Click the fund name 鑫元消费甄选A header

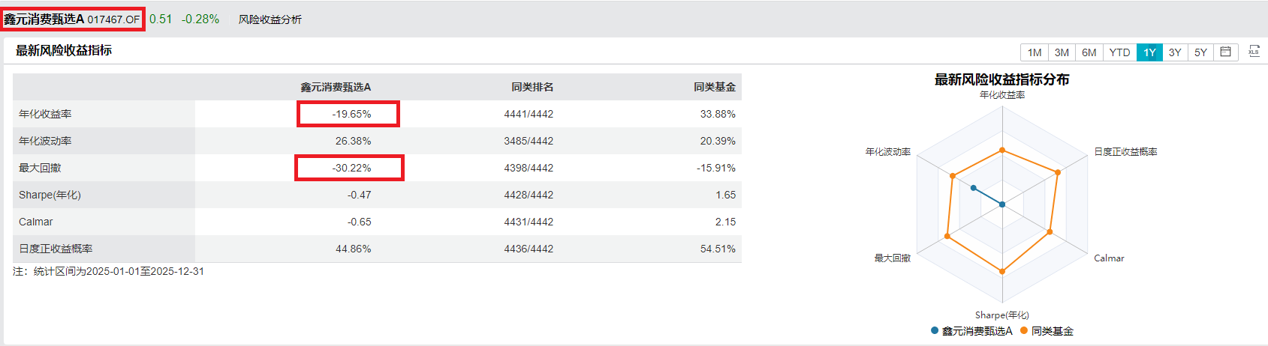point(44,19)
